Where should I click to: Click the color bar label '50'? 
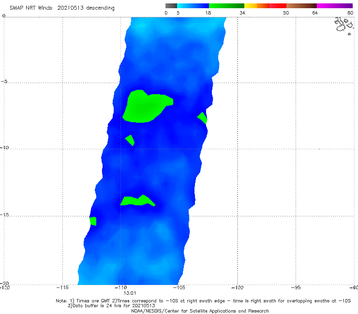tap(286, 13)
